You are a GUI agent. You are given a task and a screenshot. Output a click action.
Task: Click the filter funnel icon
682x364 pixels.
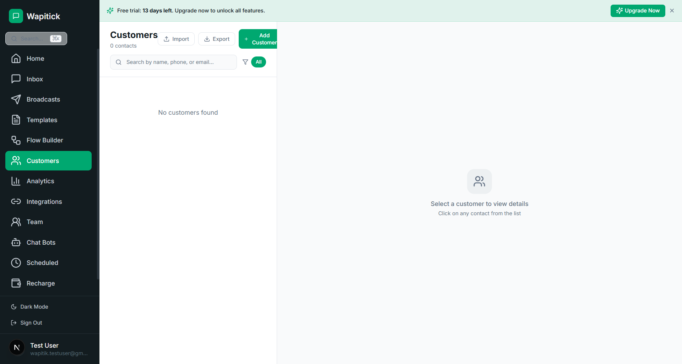245,62
